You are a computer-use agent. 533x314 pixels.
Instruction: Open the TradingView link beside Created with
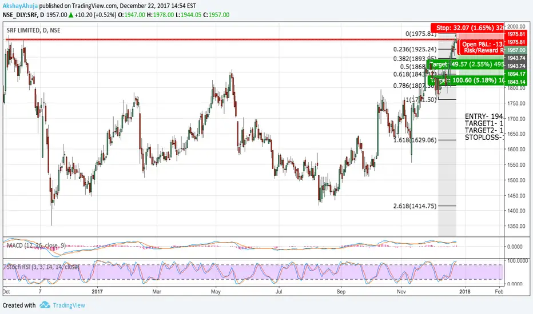(69, 305)
